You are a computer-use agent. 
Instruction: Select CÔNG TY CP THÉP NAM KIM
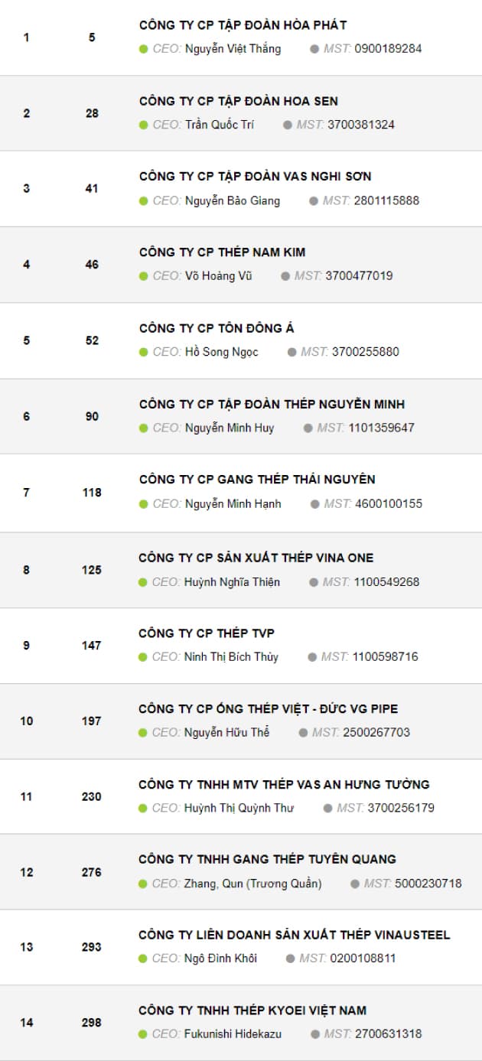(223, 252)
